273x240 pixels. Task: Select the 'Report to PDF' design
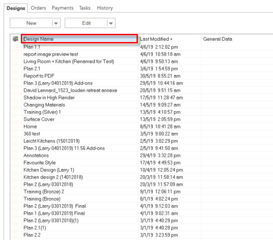click(x=39, y=76)
